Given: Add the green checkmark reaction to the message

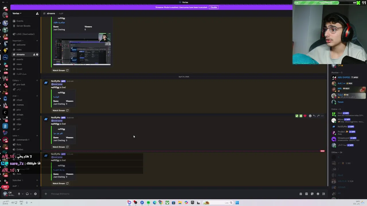Looking at the screenshot, I should point(297,116).
